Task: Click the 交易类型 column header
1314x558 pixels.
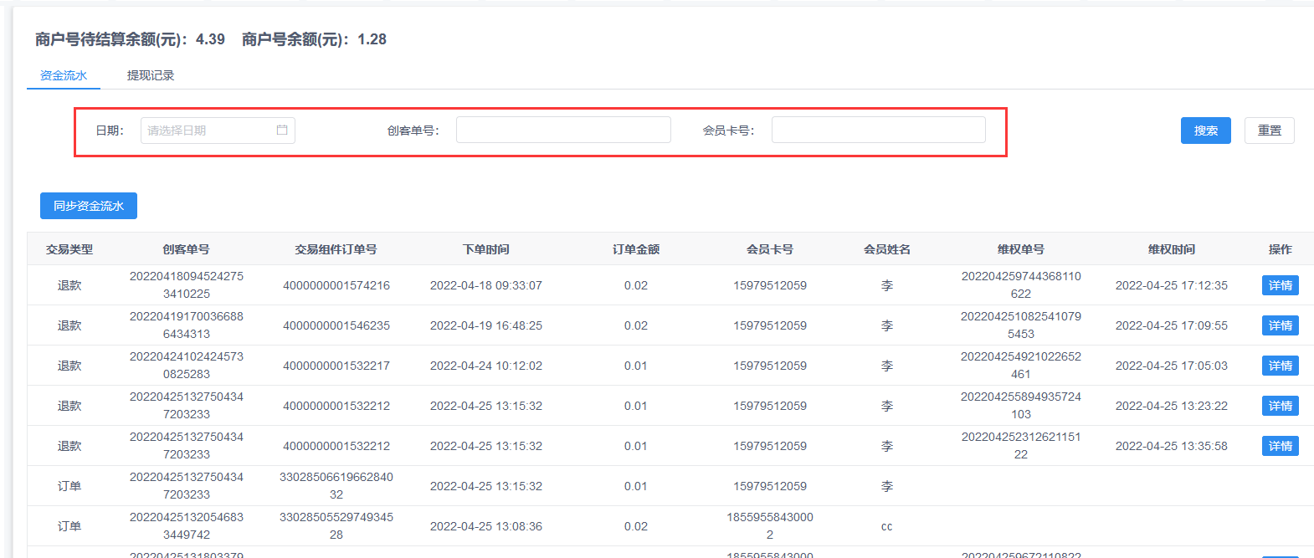Action: click(x=69, y=249)
